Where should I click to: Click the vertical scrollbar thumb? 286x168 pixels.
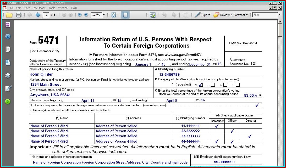(280, 29)
